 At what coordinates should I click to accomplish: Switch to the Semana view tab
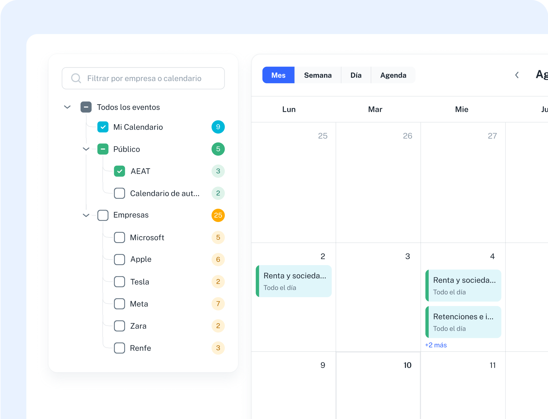[x=318, y=75]
